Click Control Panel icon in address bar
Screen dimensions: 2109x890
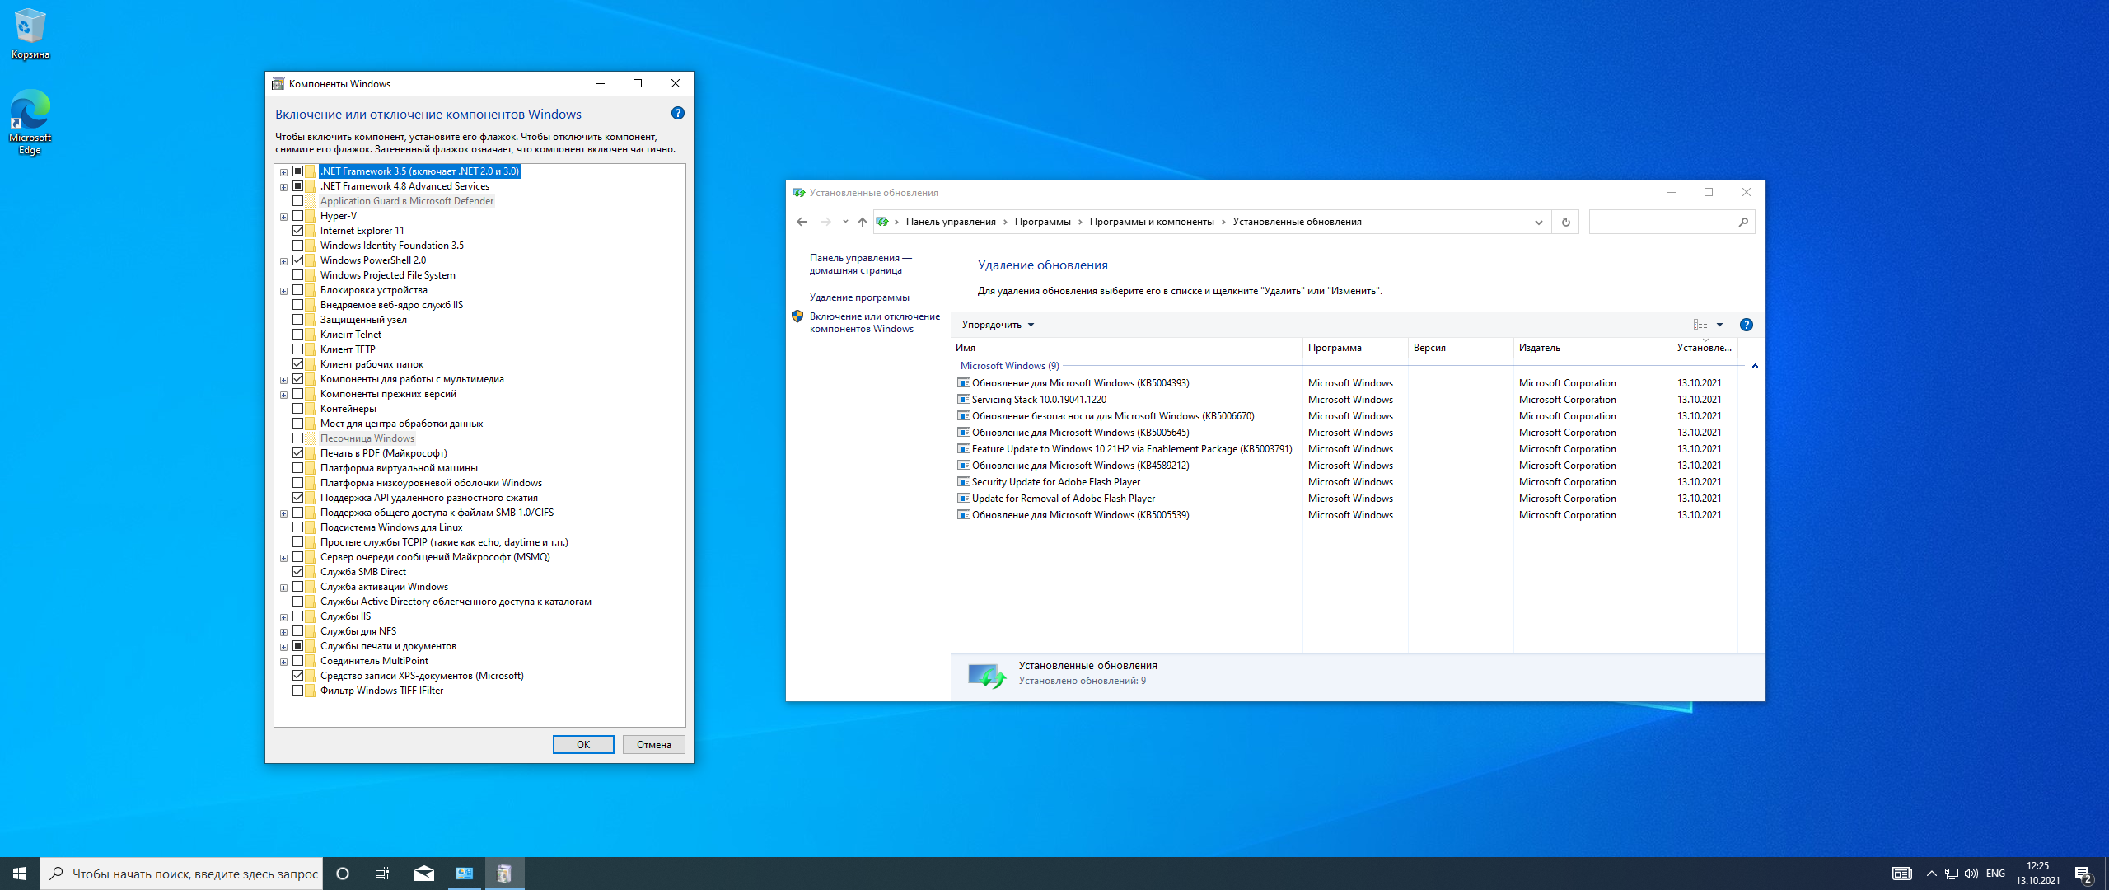coord(882,222)
